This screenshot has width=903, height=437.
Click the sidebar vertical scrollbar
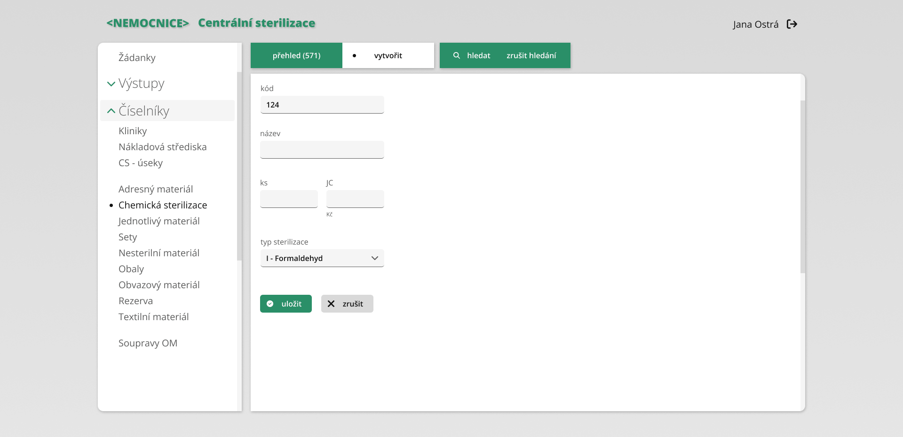(x=239, y=166)
